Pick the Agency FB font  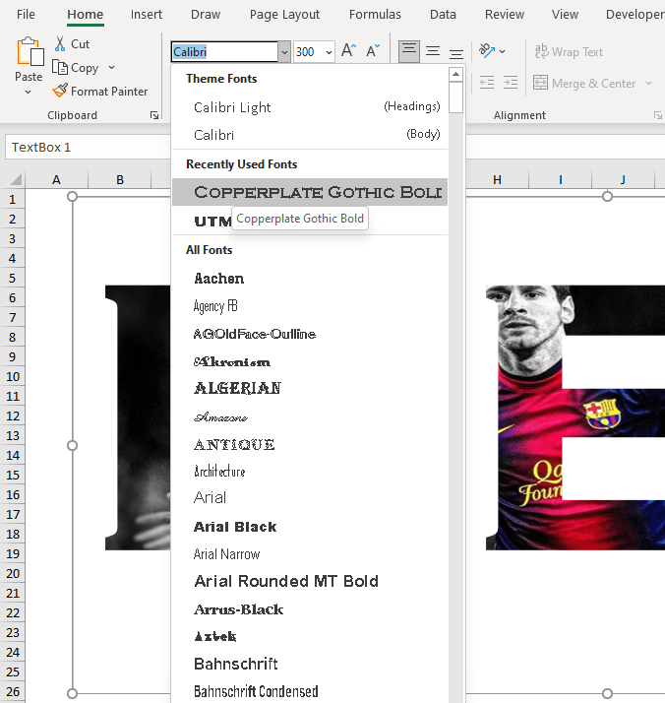[310, 306]
